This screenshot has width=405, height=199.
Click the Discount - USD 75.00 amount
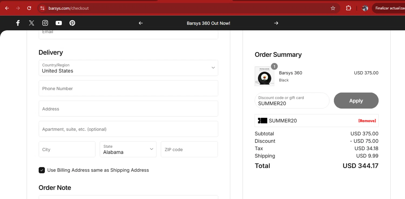click(x=364, y=141)
